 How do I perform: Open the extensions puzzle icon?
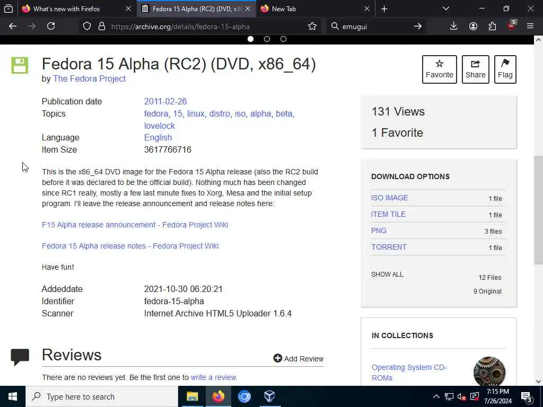(492, 26)
